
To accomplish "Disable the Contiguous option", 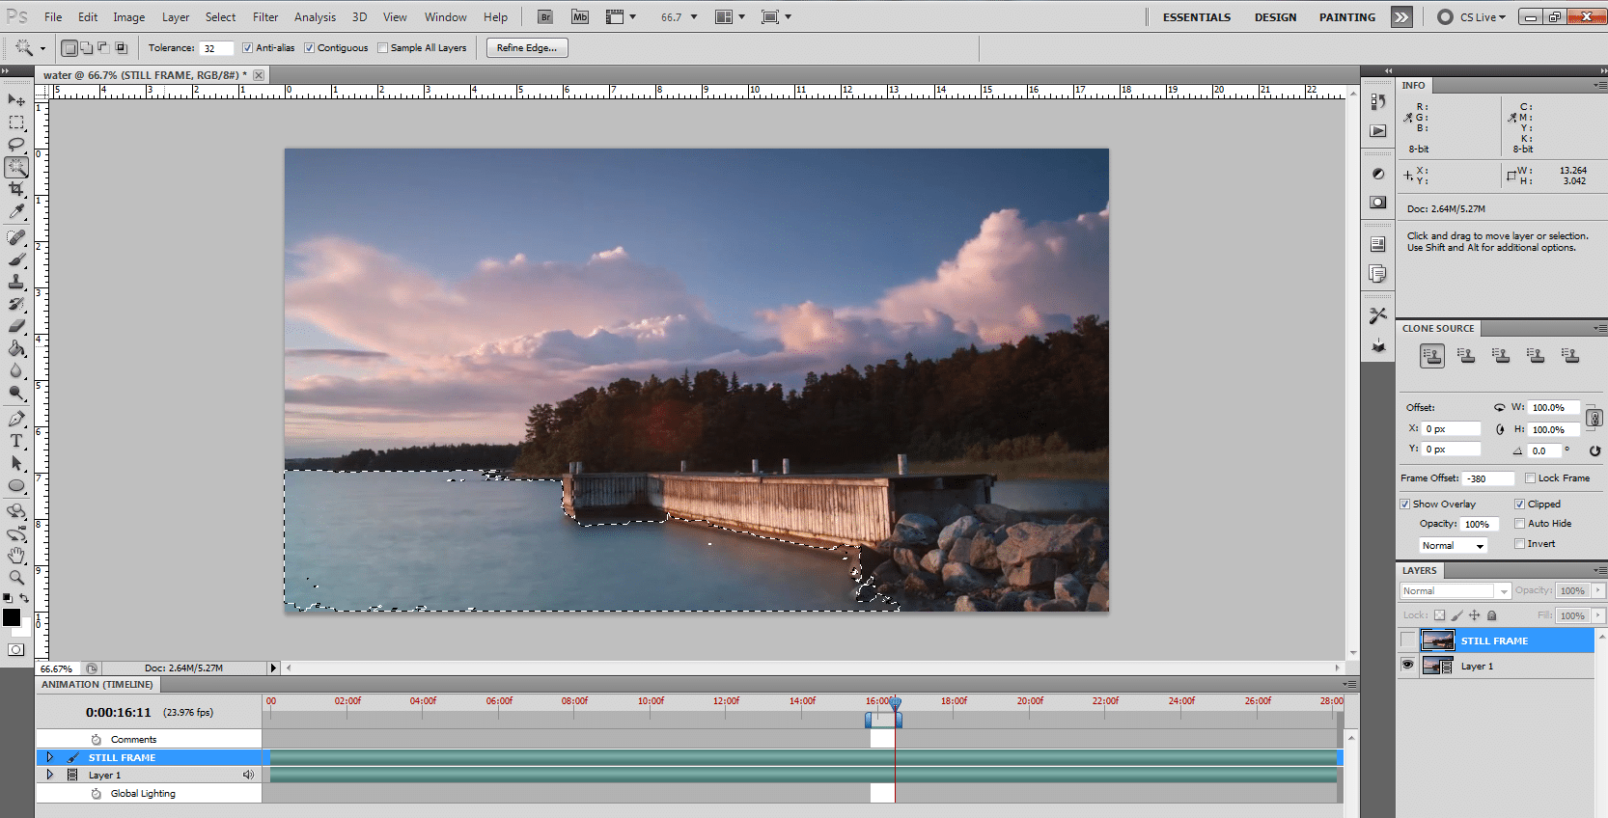I will [309, 48].
